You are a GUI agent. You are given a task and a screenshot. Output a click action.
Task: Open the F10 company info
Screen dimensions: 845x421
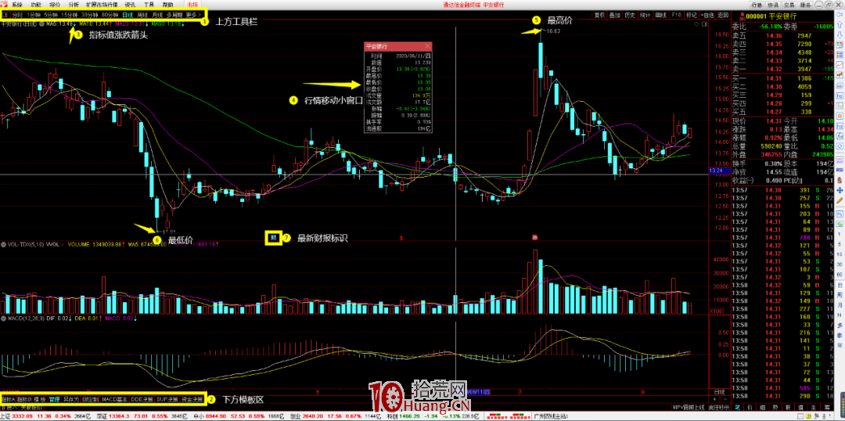(x=676, y=15)
